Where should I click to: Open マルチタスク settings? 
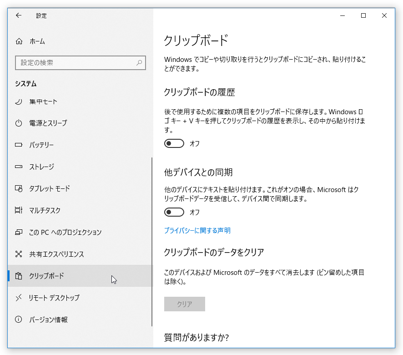80,210
